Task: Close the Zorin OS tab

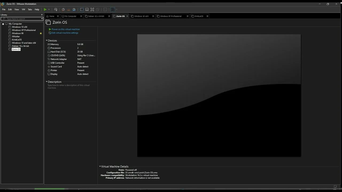Action: (x=127, y=16)
